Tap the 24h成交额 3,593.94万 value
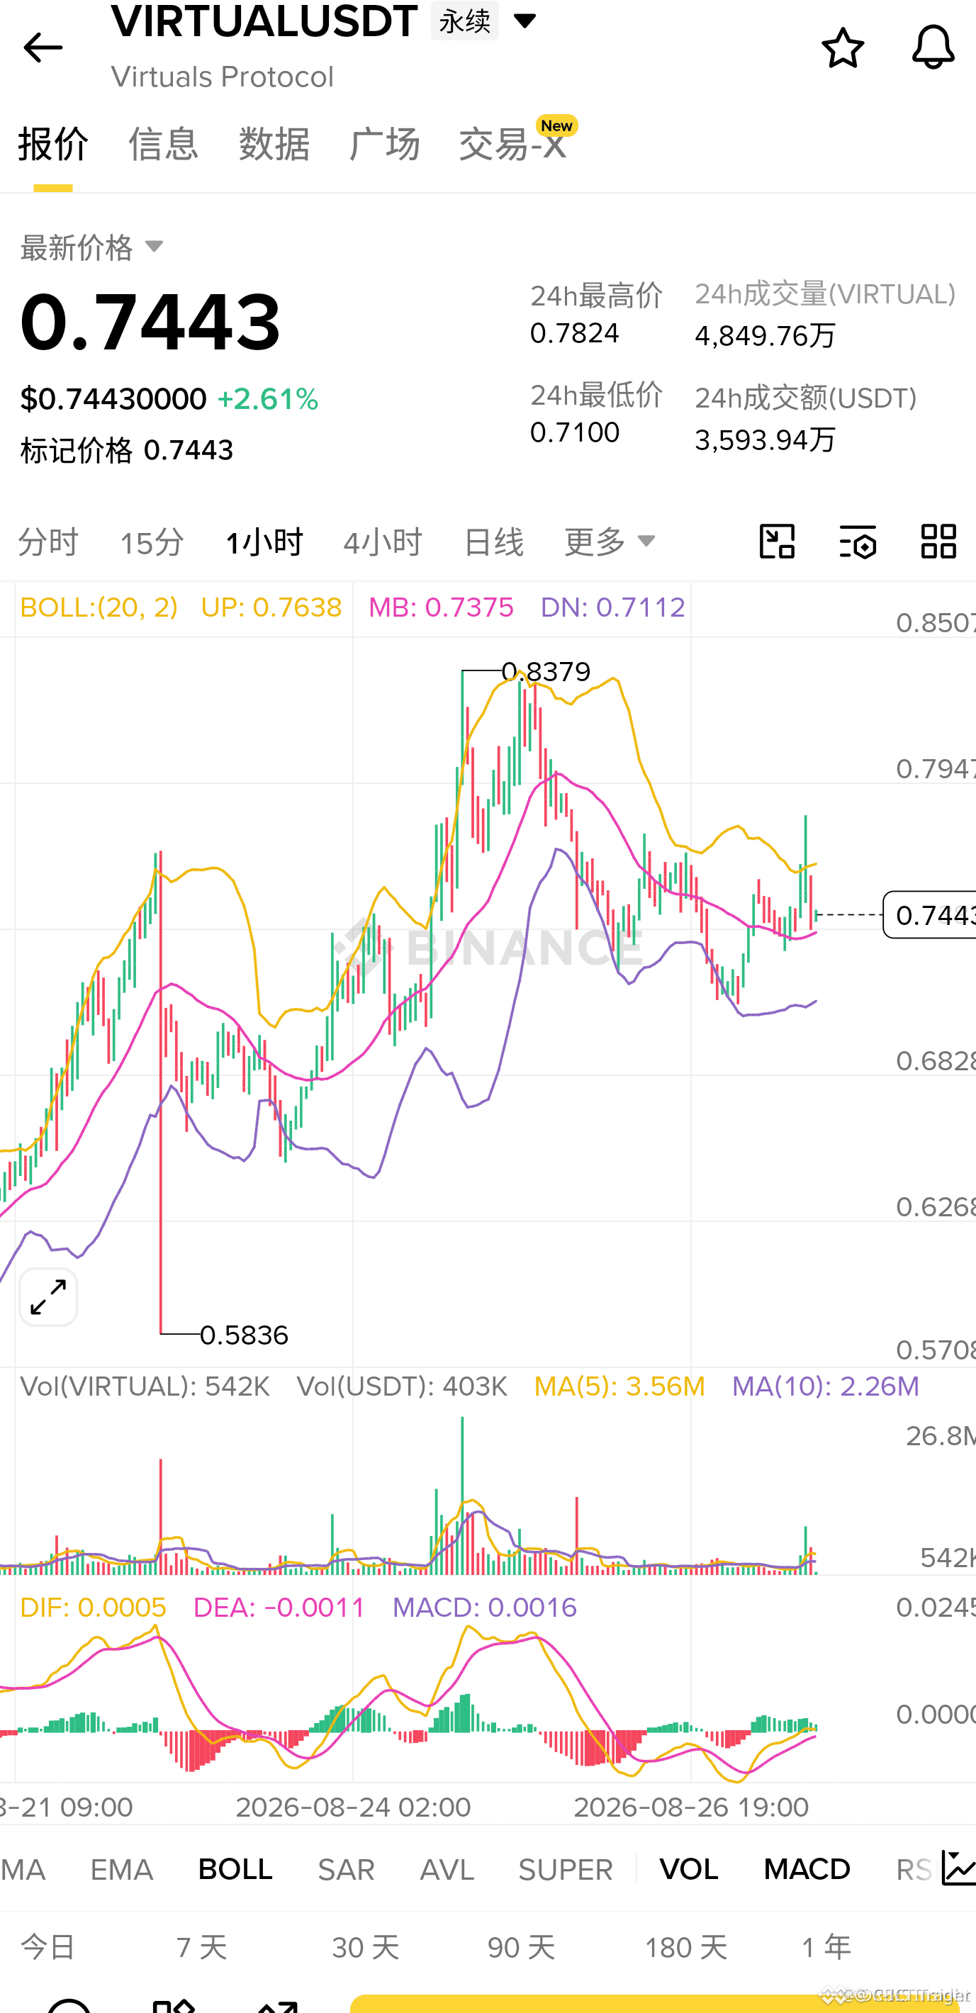The height and width of the screenshot is (2013, 976). tap(765, 440)
